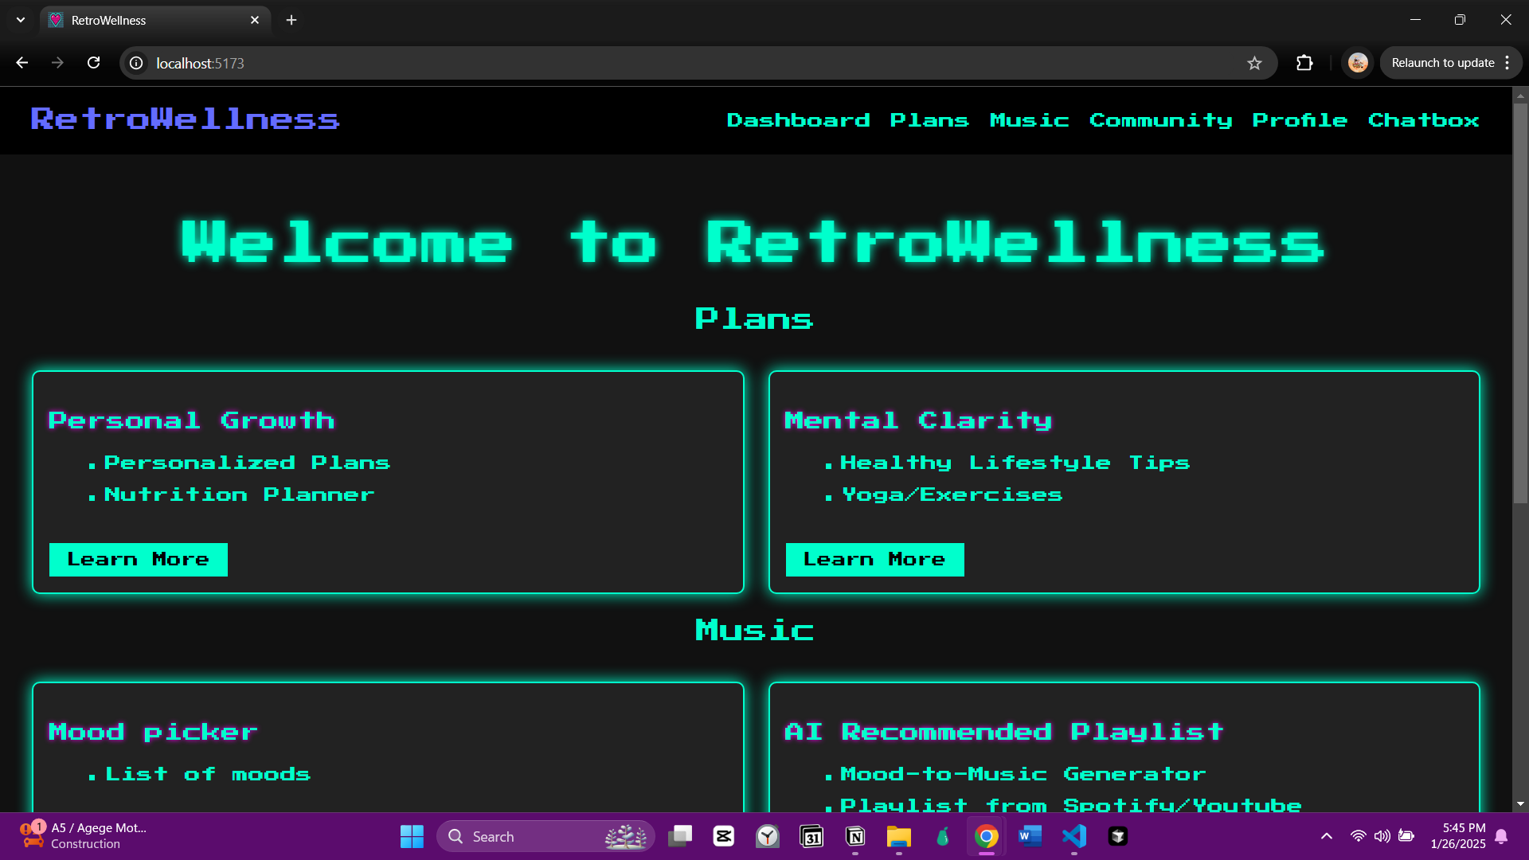
Task: Open Microsoft Word from the taskbar
Action: tap(1030, 836)
